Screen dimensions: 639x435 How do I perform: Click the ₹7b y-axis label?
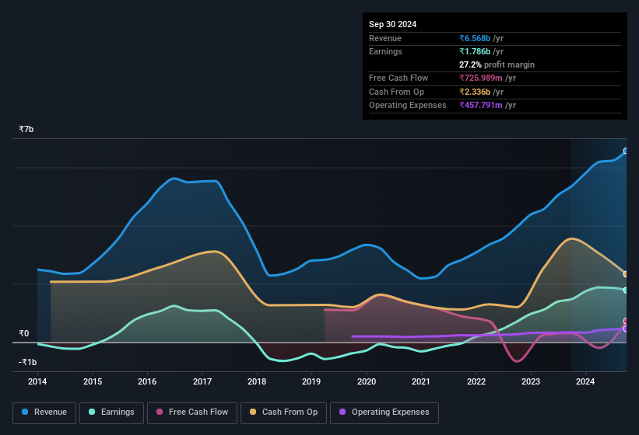26,129
